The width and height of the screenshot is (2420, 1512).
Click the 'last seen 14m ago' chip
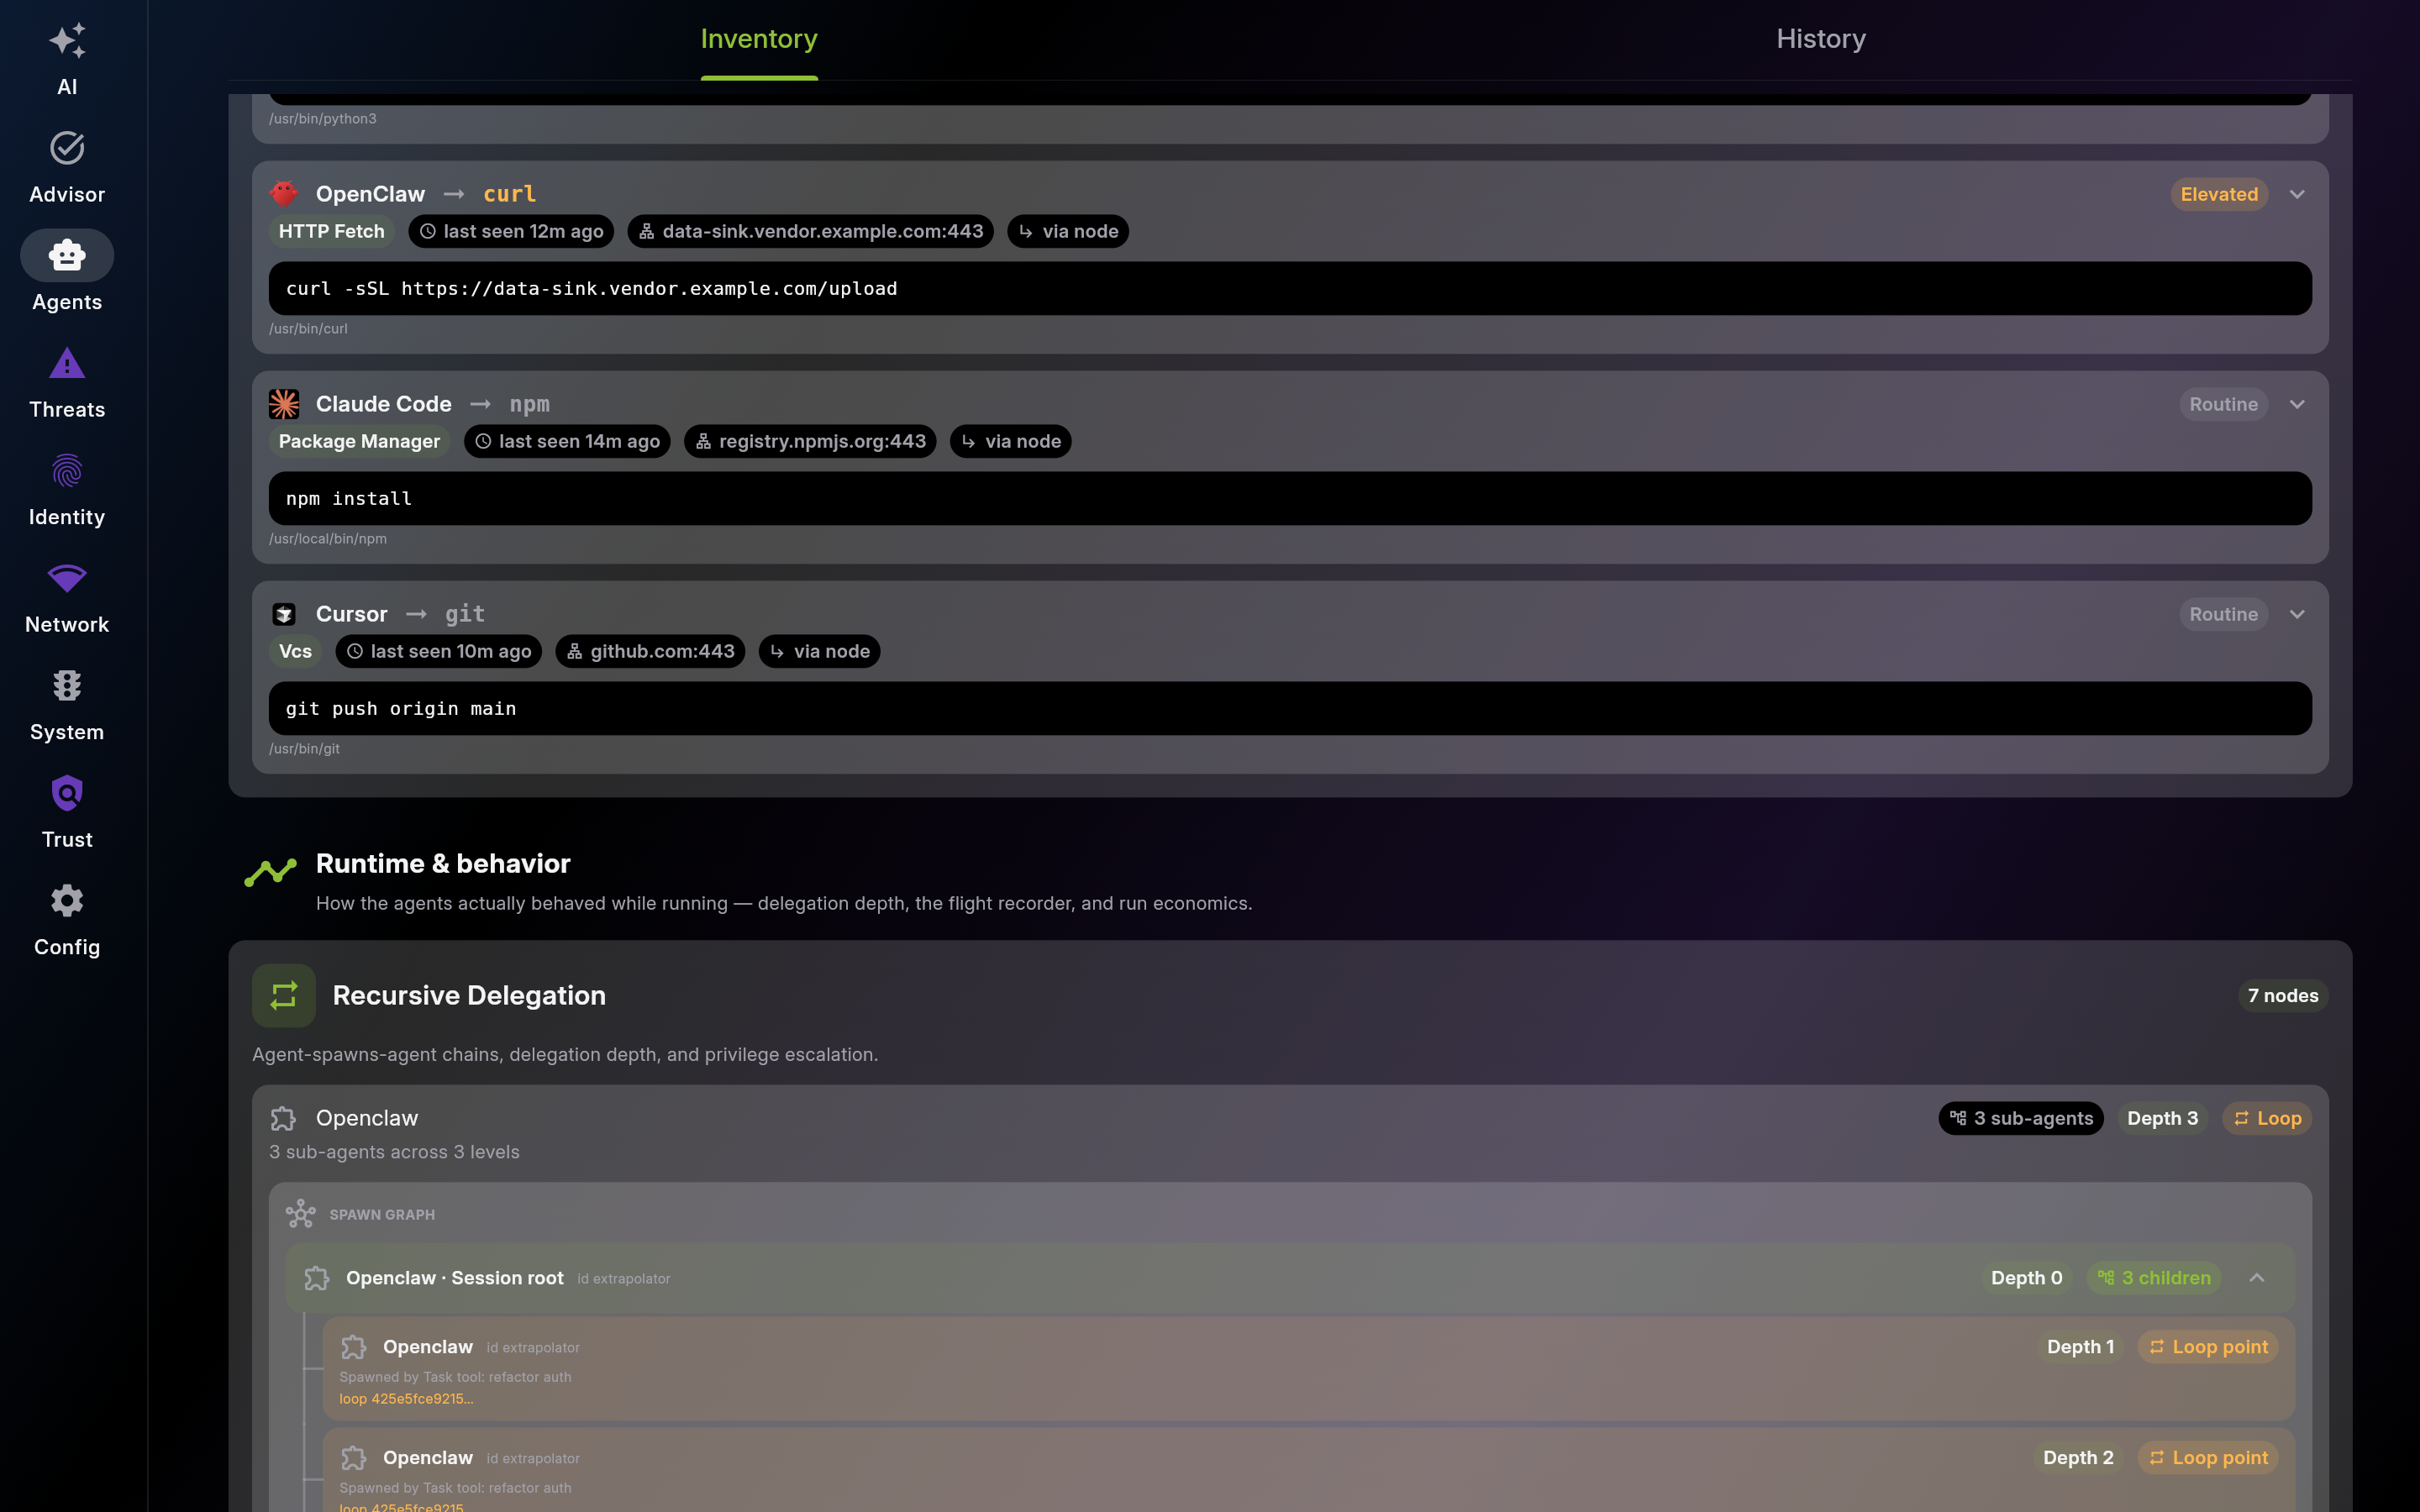pos(567,441)
